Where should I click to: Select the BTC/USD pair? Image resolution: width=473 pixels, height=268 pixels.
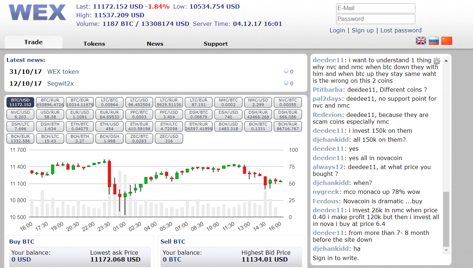(x=20, y=102)
